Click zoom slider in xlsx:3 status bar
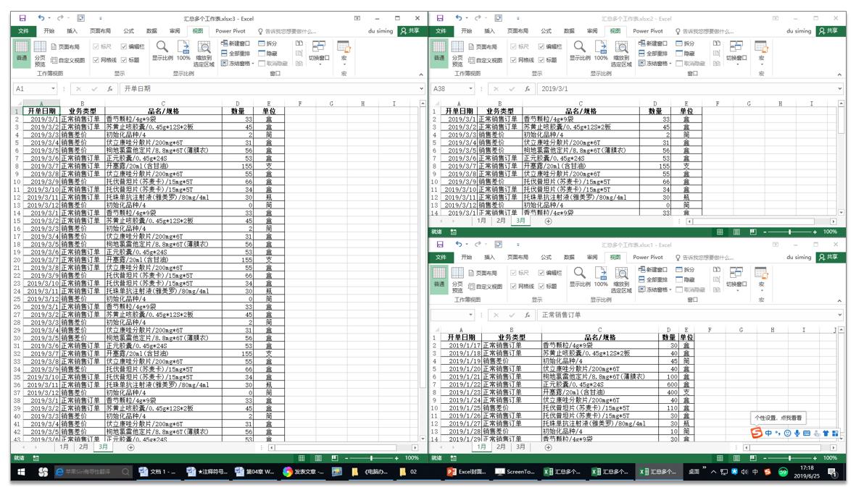The height and width of the screenshot is (495, 856). (x=371, y=459)
